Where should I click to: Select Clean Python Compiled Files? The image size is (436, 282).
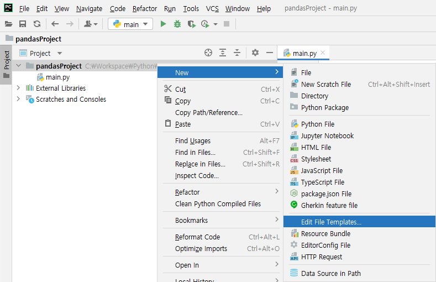[x=222, y=204]
